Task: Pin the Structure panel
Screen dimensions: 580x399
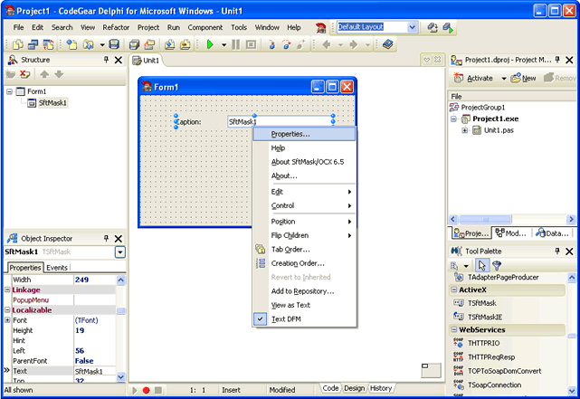Action: pos(107,60)
